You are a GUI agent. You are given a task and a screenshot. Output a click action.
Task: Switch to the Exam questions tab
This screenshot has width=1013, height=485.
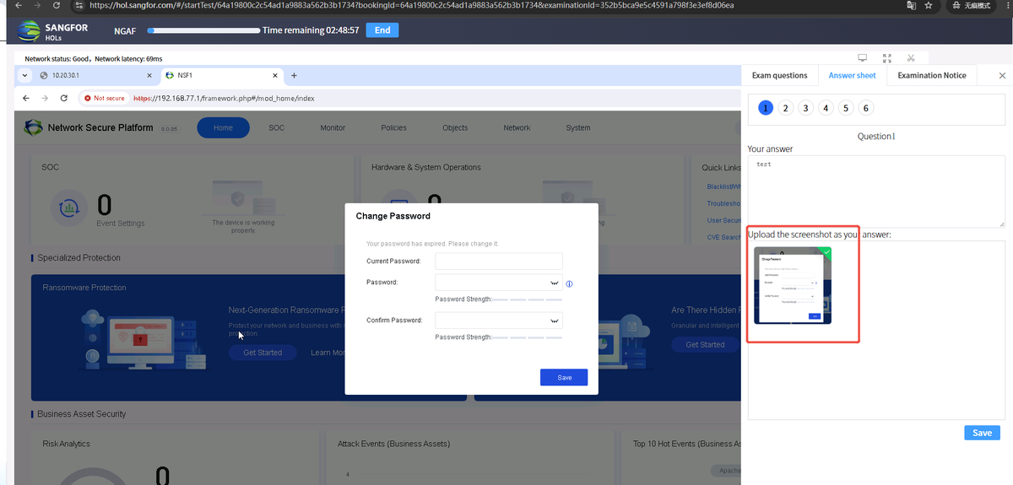tap(779, 75)
